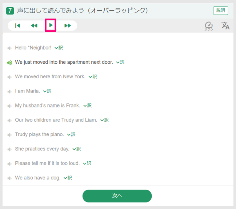
Task: Select sentence 'My husband's name is Frank.'
Action: pyautogui.click(x=48, y=106)
